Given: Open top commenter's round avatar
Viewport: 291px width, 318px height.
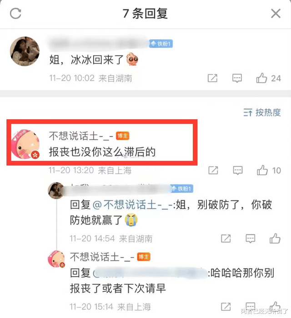Looking at the screenshot, I should (x=25, y=51).
